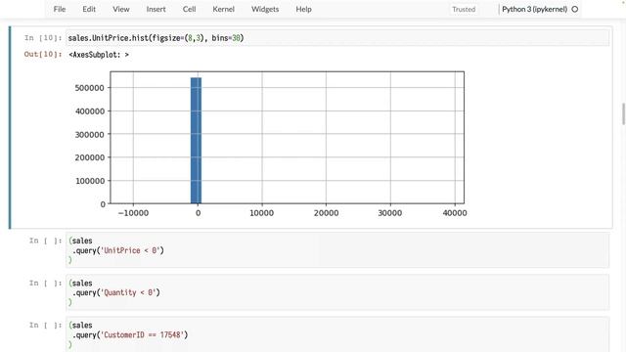Click the sales.UnitPrice.hist code cell
The width and height of the screenshot is (626, 352).
[x=337, y=38]
